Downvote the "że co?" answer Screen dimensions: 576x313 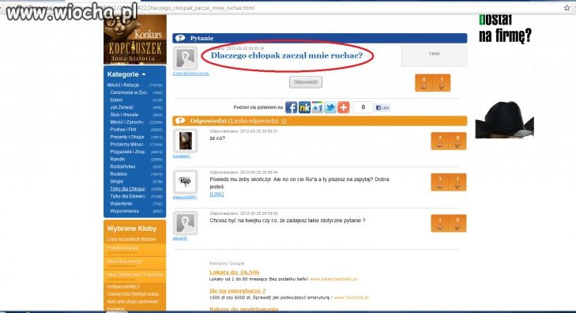(x=457, y=141)
